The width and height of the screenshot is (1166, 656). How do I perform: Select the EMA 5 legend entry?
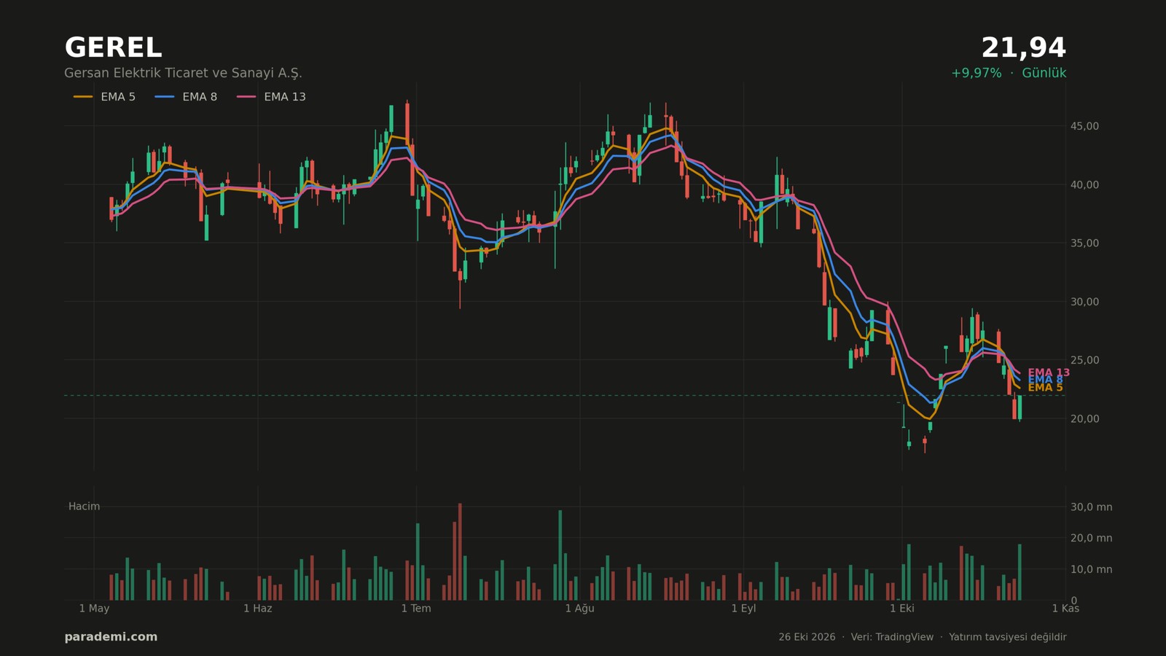pyautogui.click(x=104, y=97)
